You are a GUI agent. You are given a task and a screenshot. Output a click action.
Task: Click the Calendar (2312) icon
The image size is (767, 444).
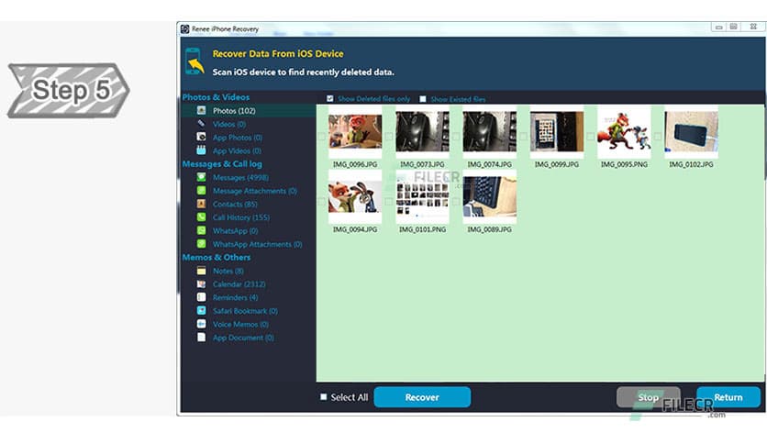point(201,283)
